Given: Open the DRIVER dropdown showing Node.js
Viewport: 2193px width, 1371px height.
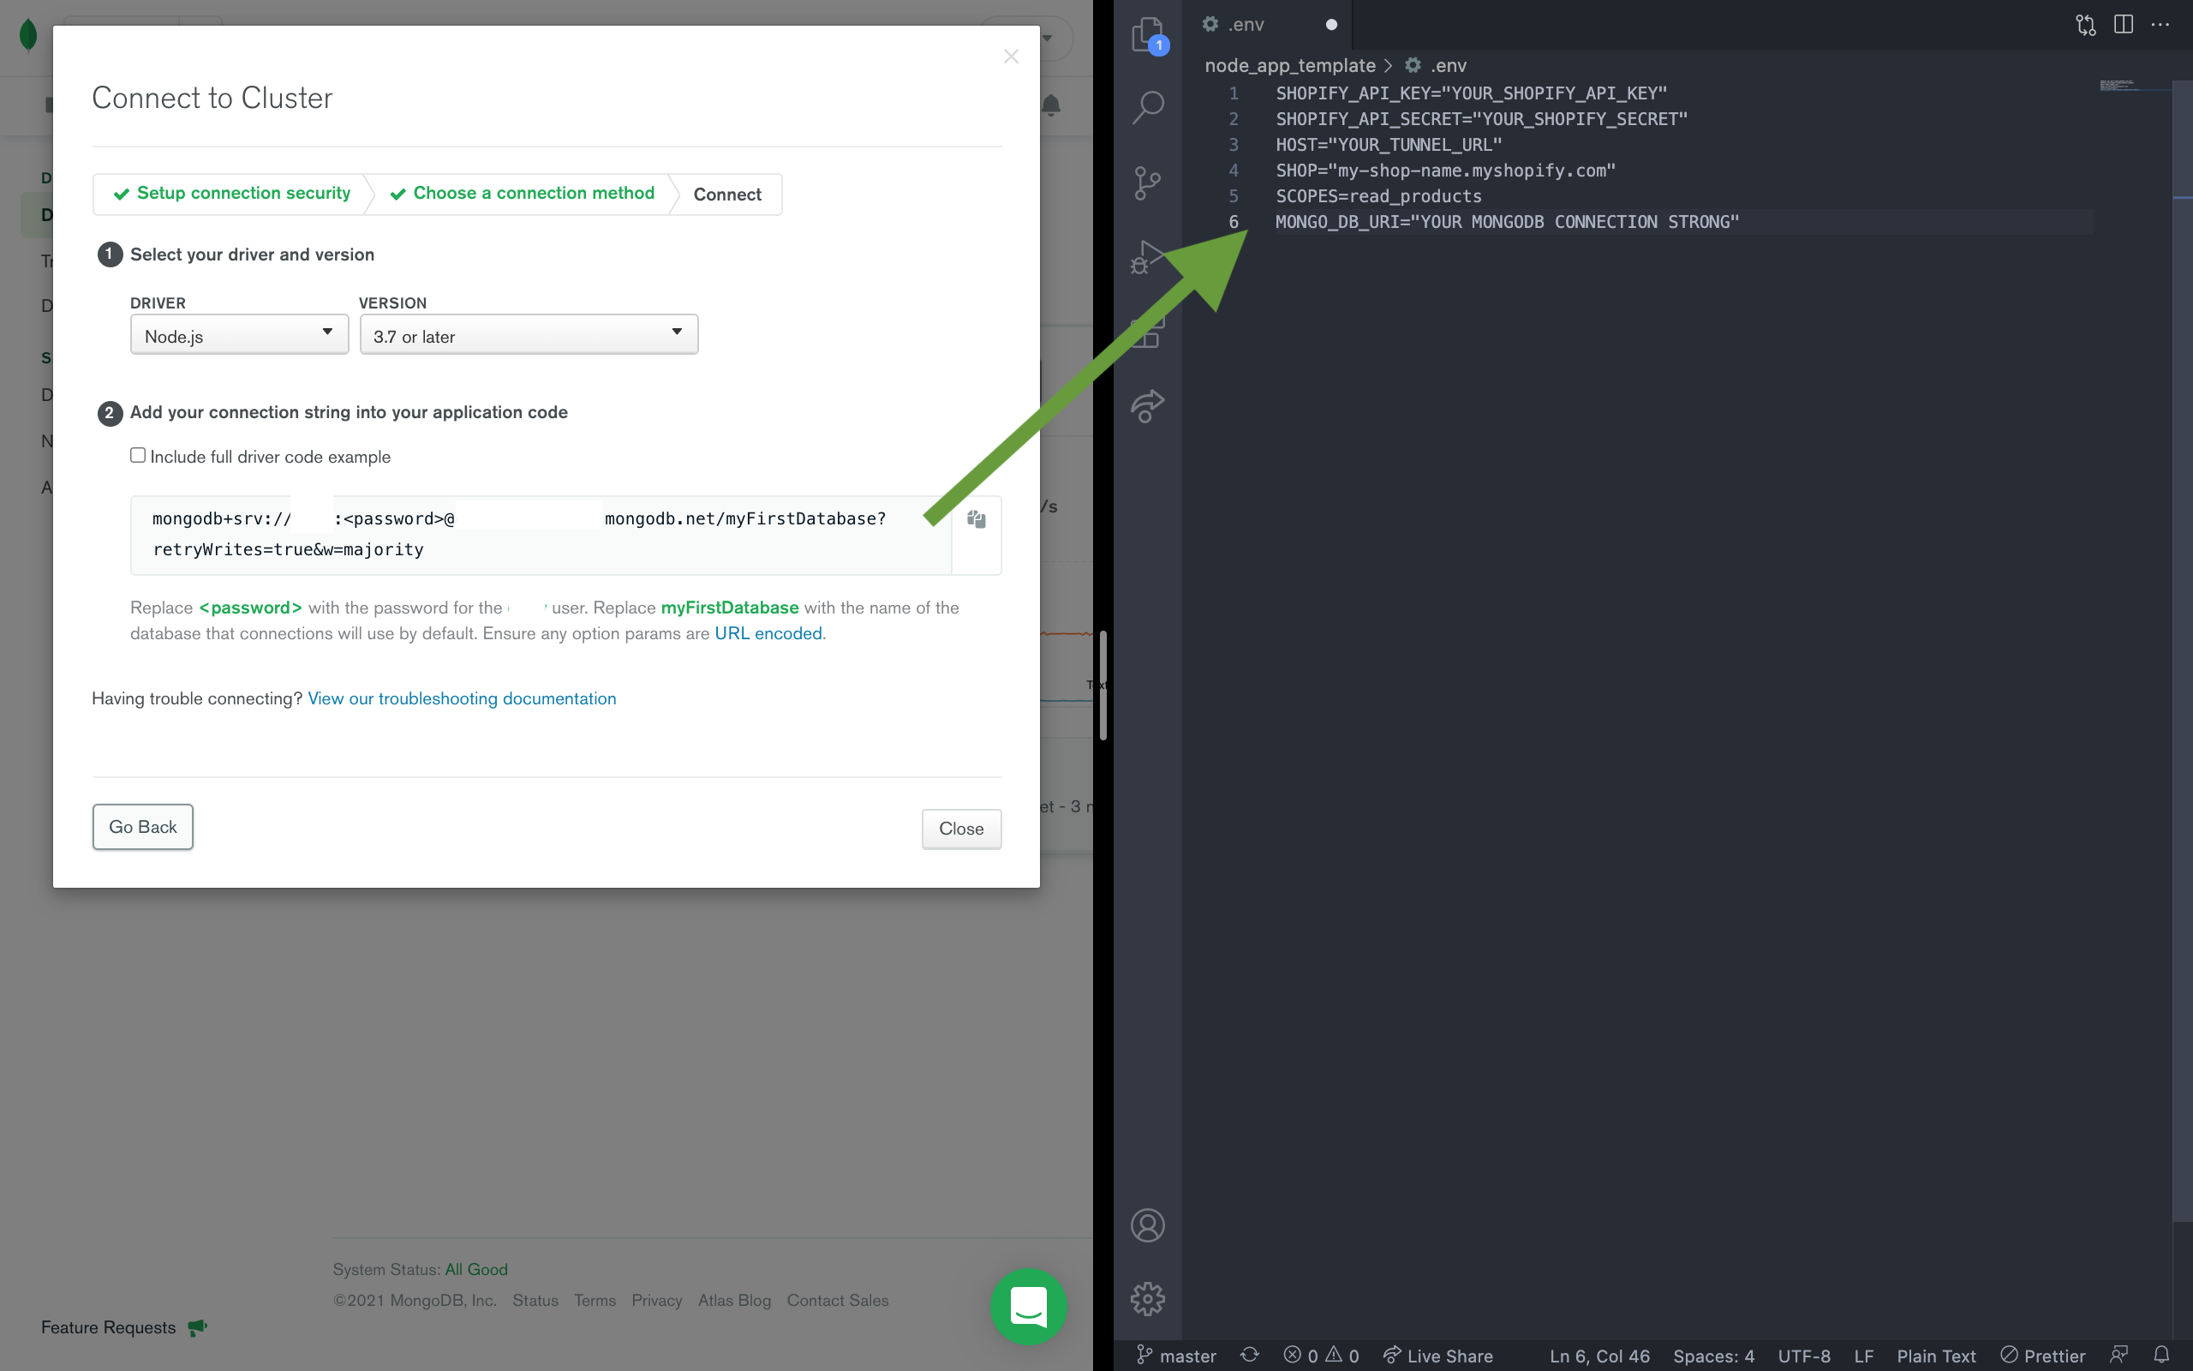Looking at the screenshot, I should [238, 334].
